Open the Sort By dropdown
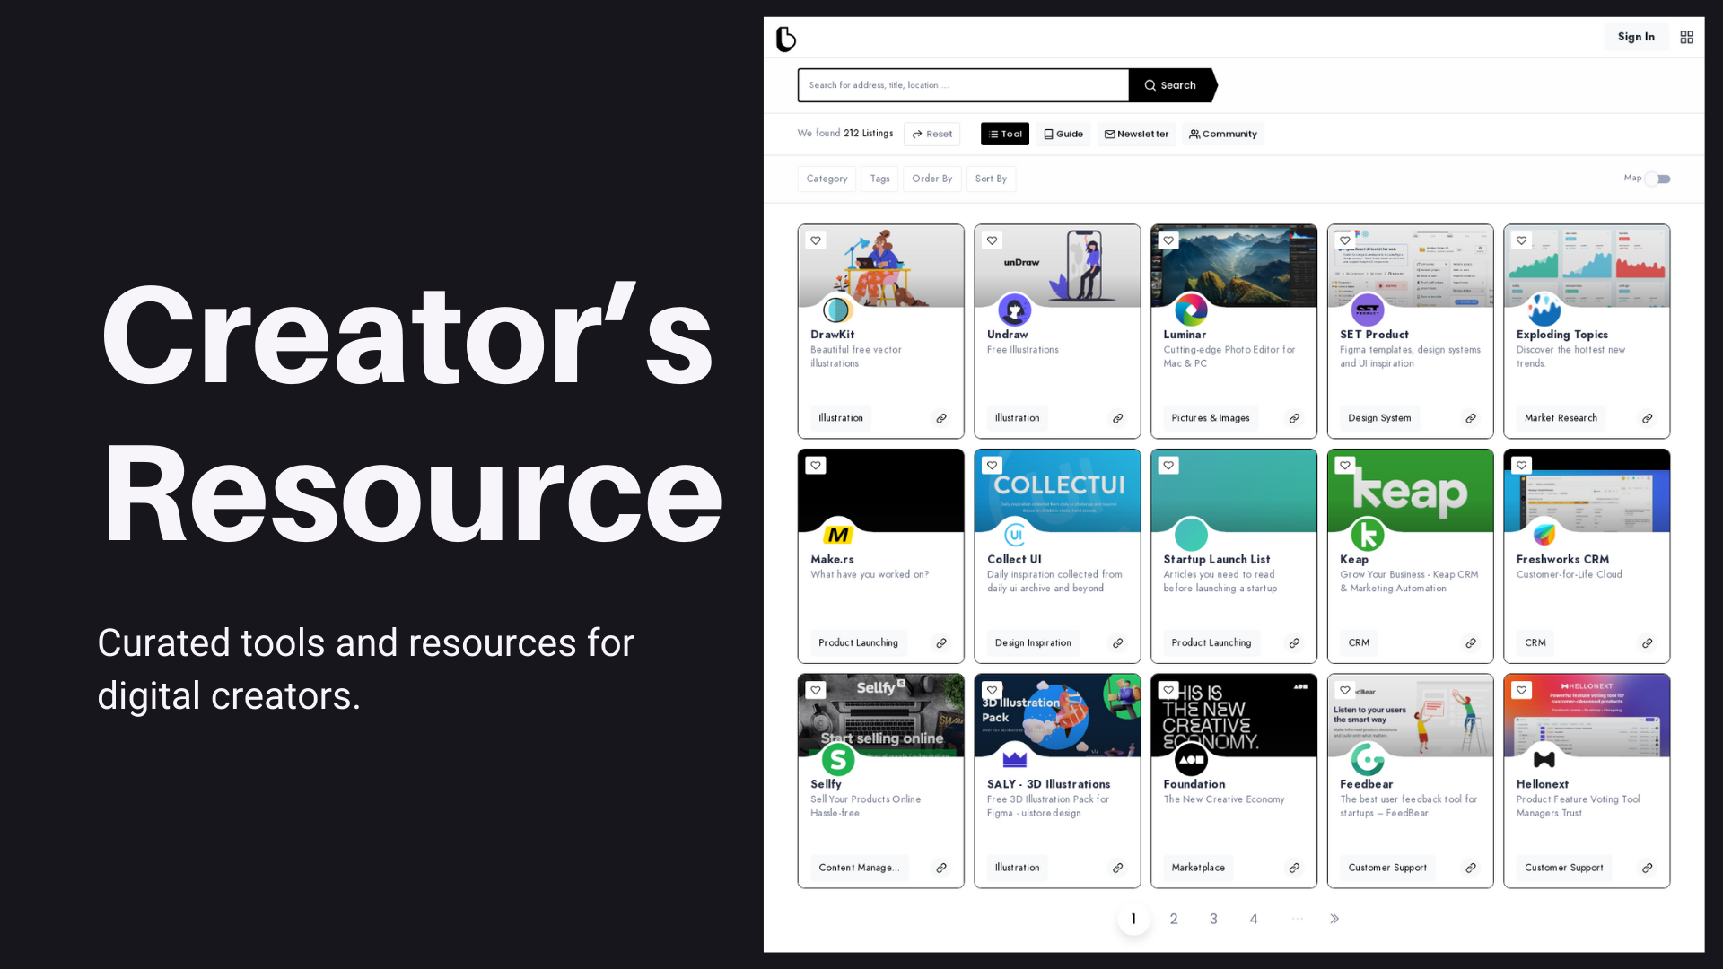 991,179
